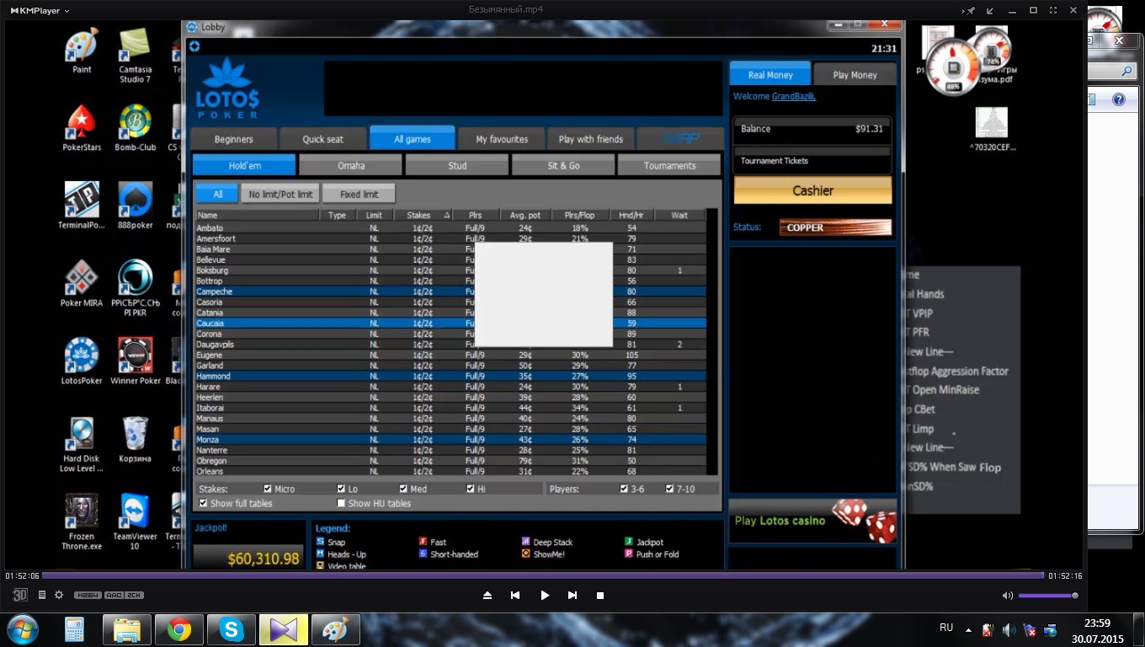Launch Frozen Throne.exe from the desktop
This screenshot has width=1145, height=647.
pyautogui.click(x=82, y=522)
